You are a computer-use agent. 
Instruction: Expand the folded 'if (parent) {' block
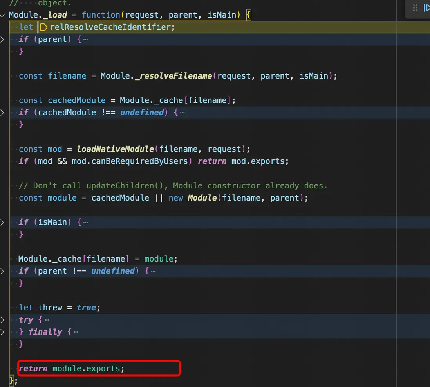2,39
